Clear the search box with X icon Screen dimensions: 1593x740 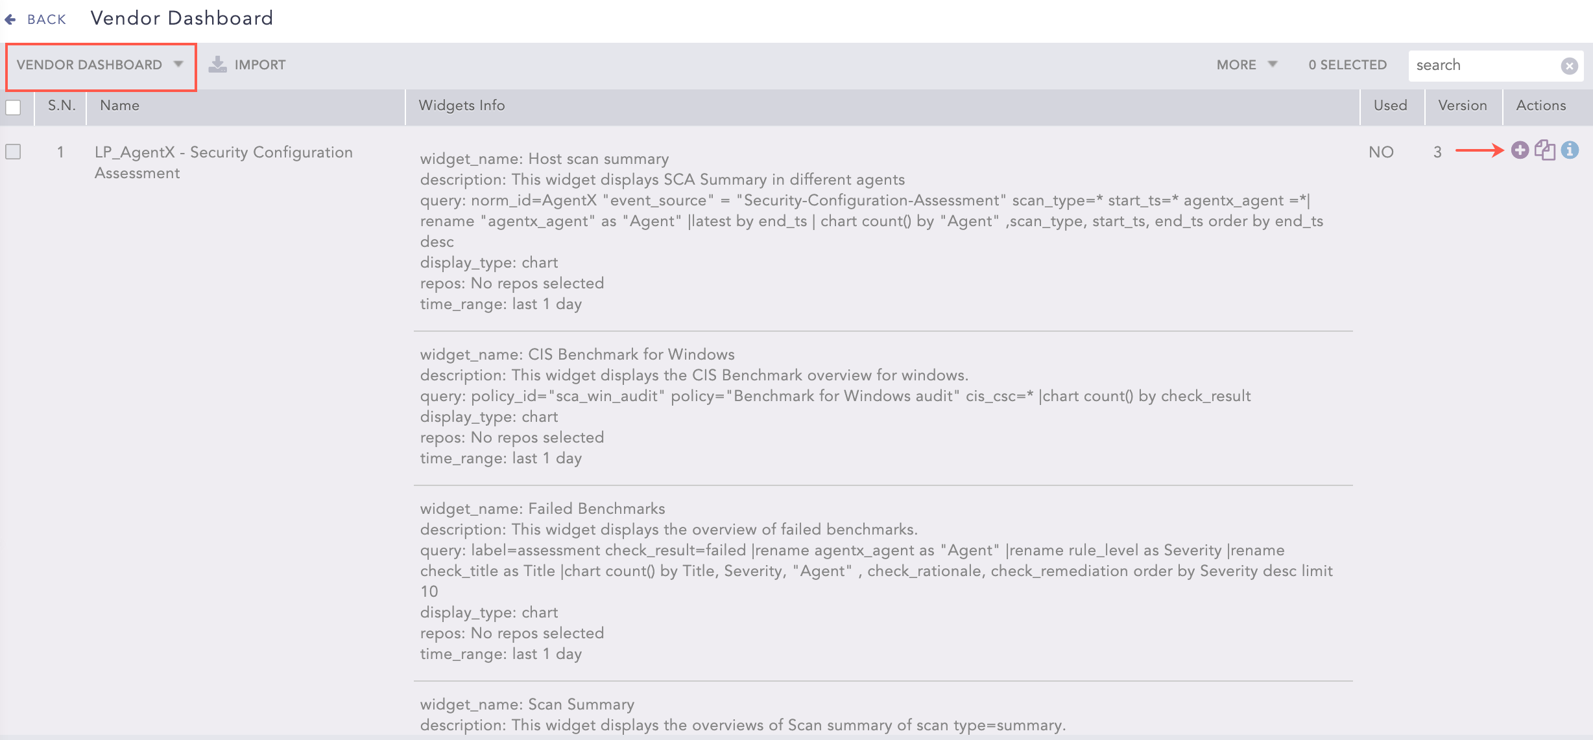coord(1569,65)
